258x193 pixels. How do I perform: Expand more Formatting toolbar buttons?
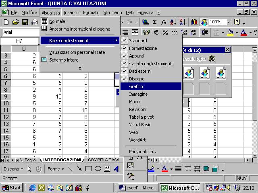[x=255, y=32]
